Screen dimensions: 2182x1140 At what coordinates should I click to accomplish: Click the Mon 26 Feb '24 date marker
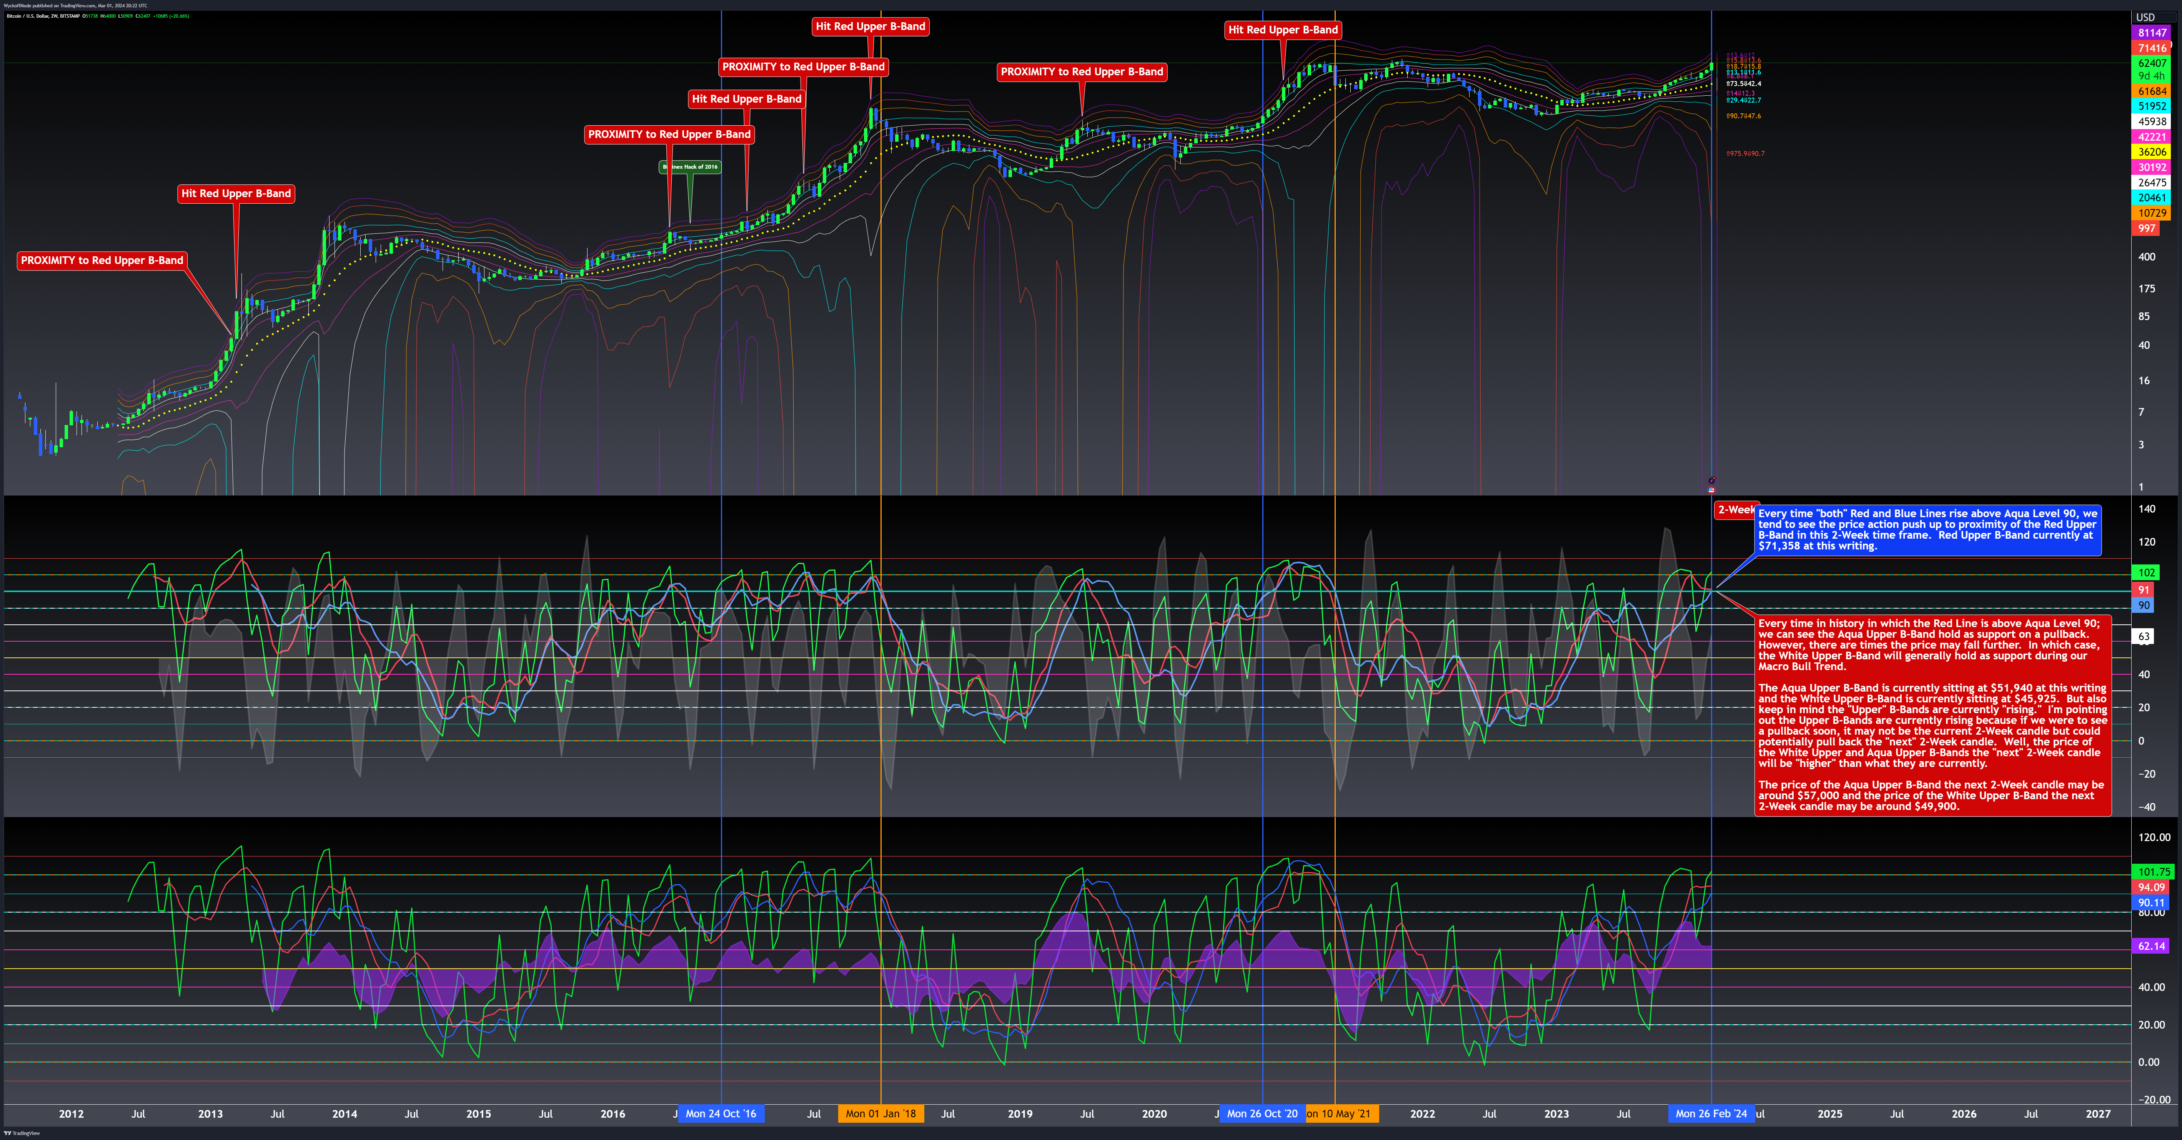1711,1114
